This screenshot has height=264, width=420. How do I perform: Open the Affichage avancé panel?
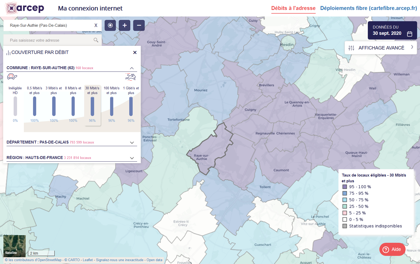tap(381, 48)
